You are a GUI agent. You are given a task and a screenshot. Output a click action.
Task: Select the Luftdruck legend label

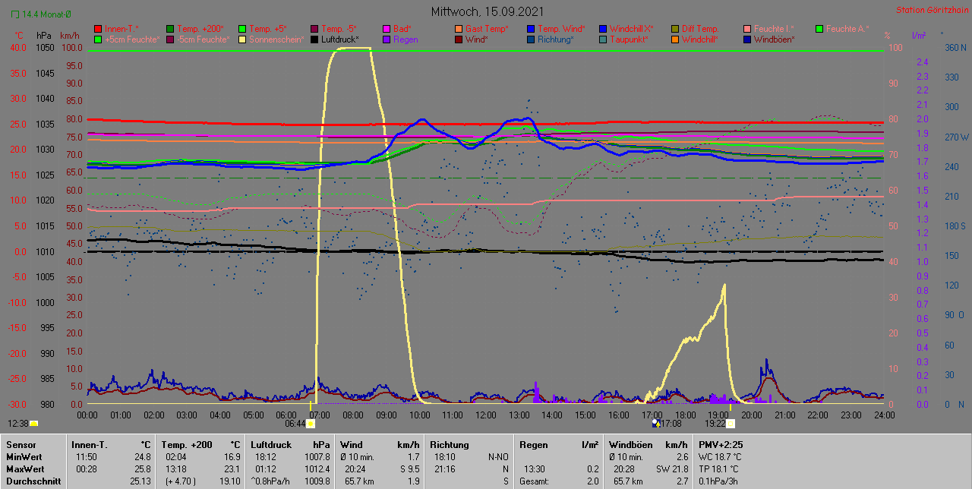pyautogui.click(x=340, y=39)
